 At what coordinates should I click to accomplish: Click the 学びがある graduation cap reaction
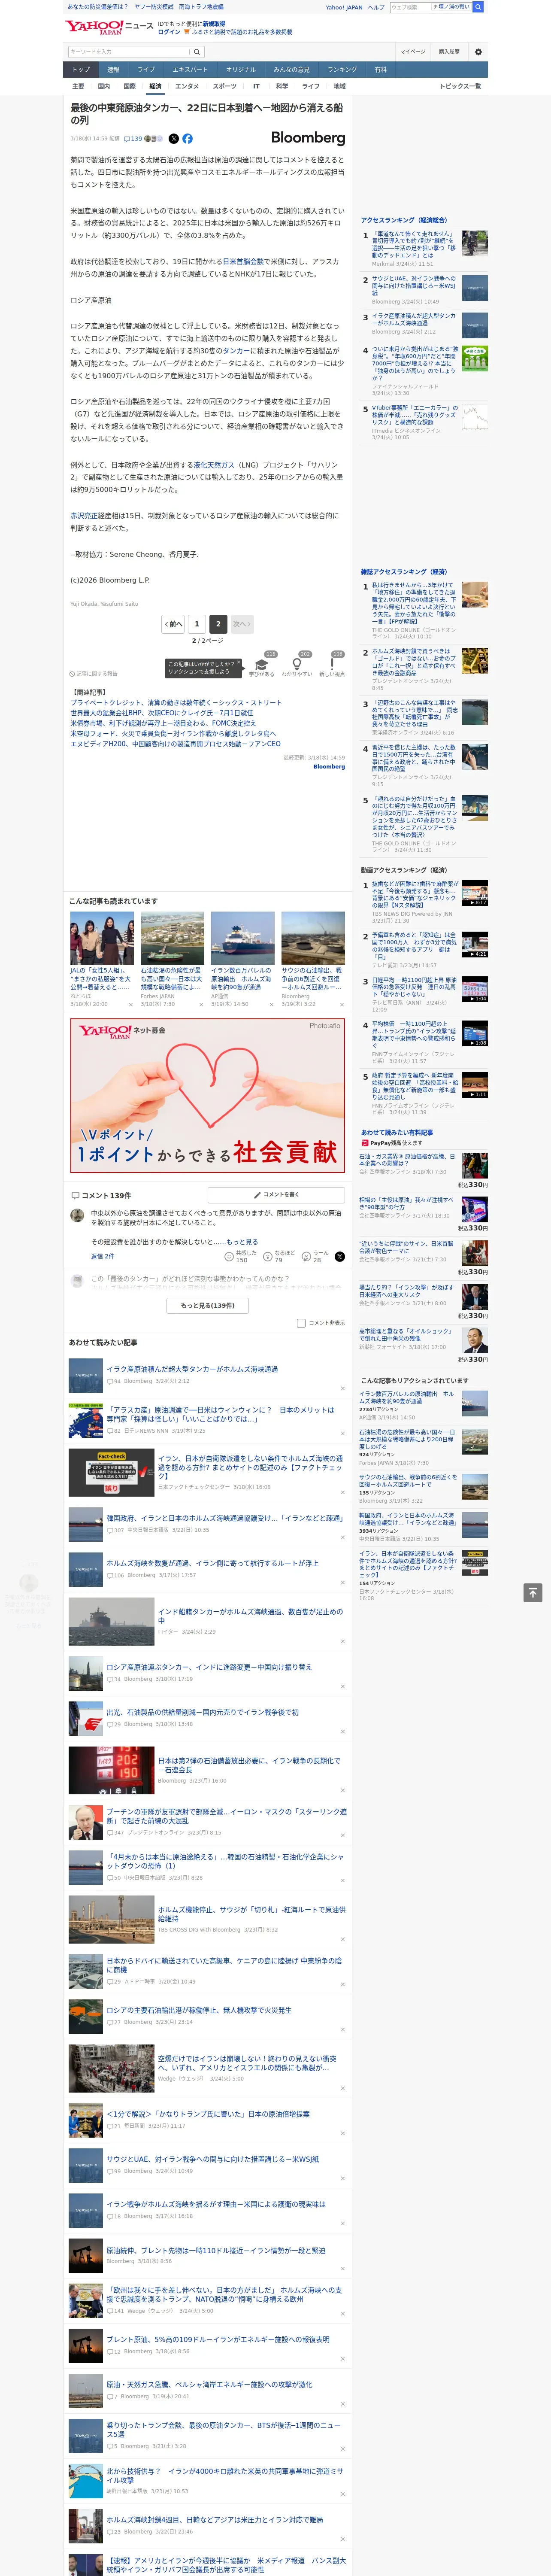262,665
